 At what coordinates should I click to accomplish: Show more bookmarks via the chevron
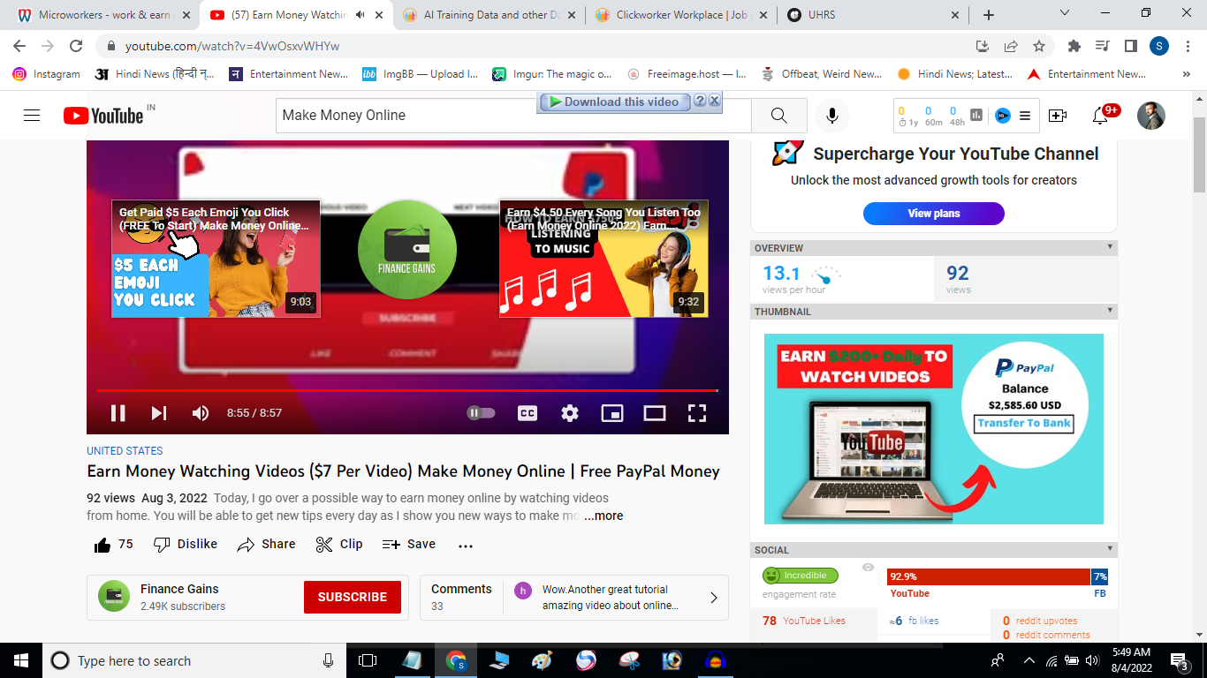1186,74
